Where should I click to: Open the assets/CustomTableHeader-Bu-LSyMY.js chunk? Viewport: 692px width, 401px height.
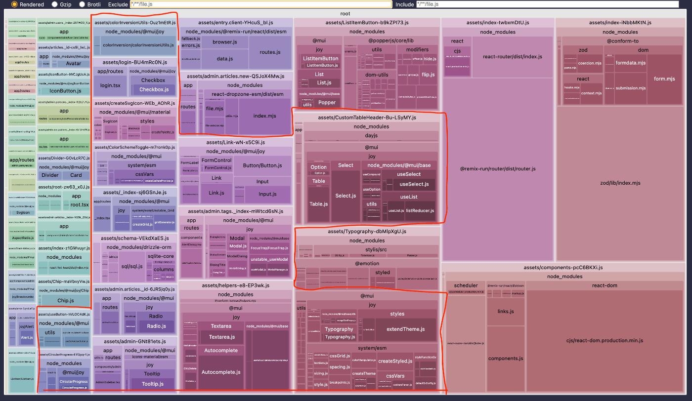(367, 118)
